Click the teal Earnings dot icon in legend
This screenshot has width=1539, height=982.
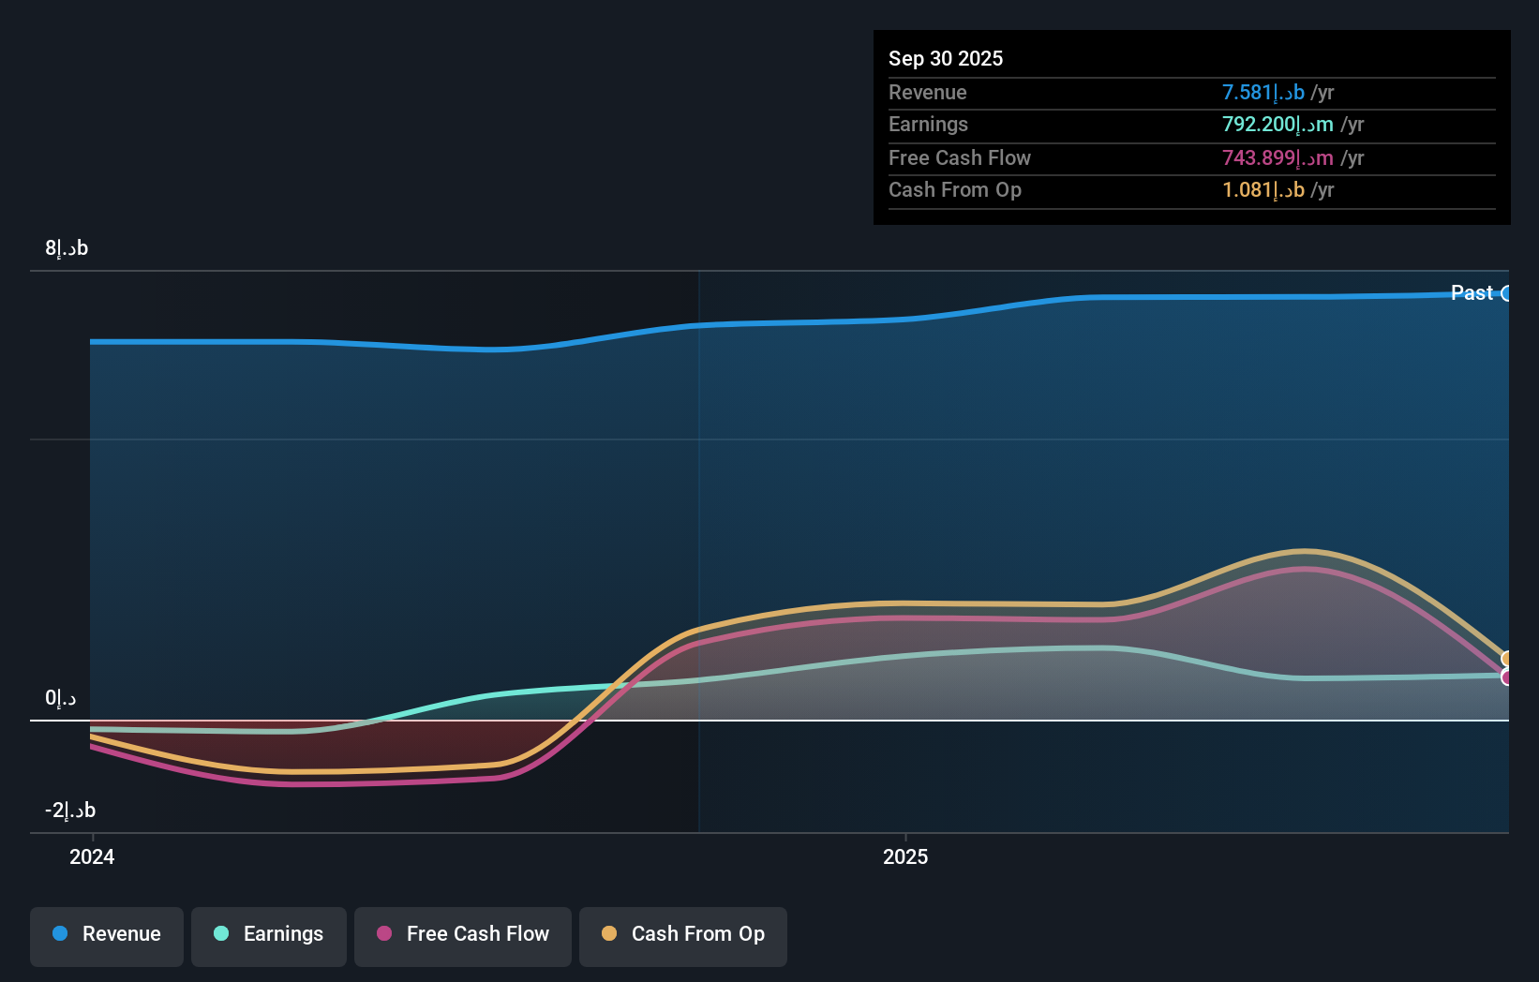pos(222,934)
